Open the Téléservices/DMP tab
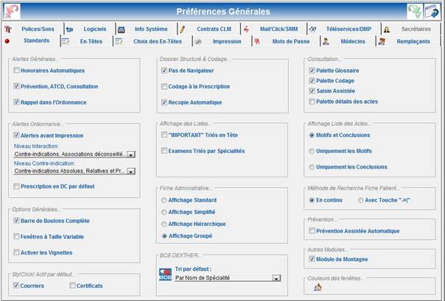 [348, 29]
